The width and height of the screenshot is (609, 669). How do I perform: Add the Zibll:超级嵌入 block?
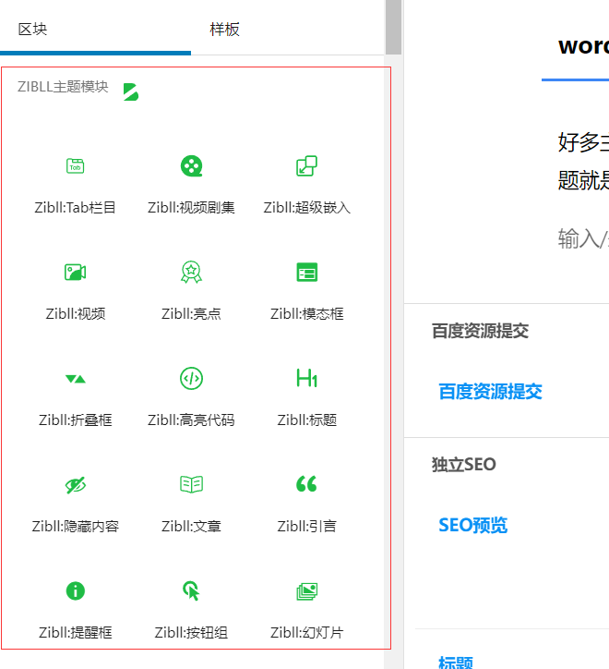click(306, 183)
